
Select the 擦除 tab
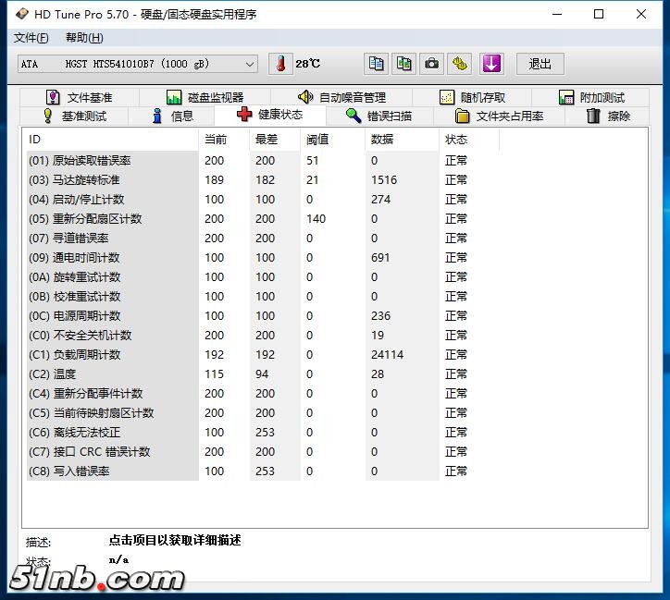608,116
